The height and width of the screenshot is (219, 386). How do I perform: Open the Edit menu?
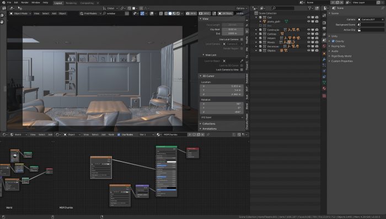16,2
